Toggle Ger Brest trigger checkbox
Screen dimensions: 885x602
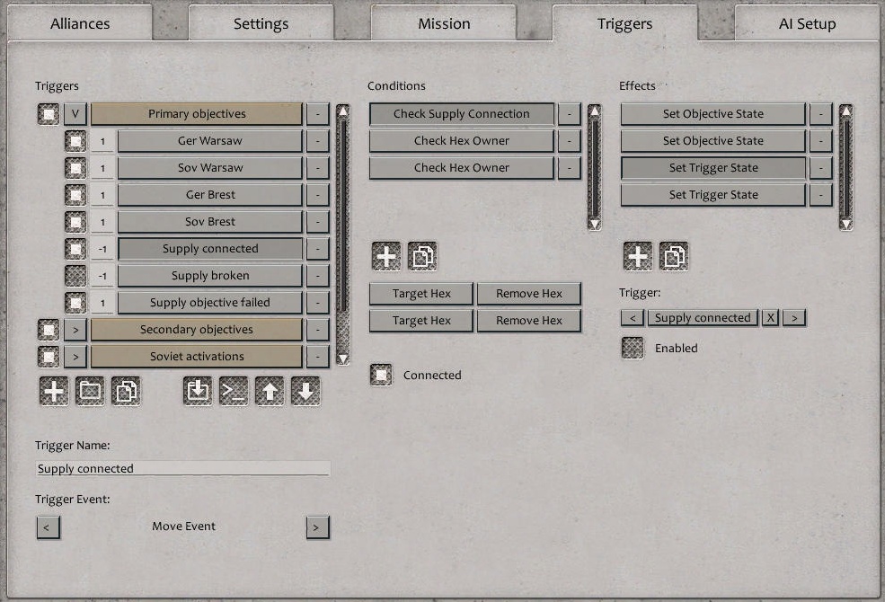[75, 195]
